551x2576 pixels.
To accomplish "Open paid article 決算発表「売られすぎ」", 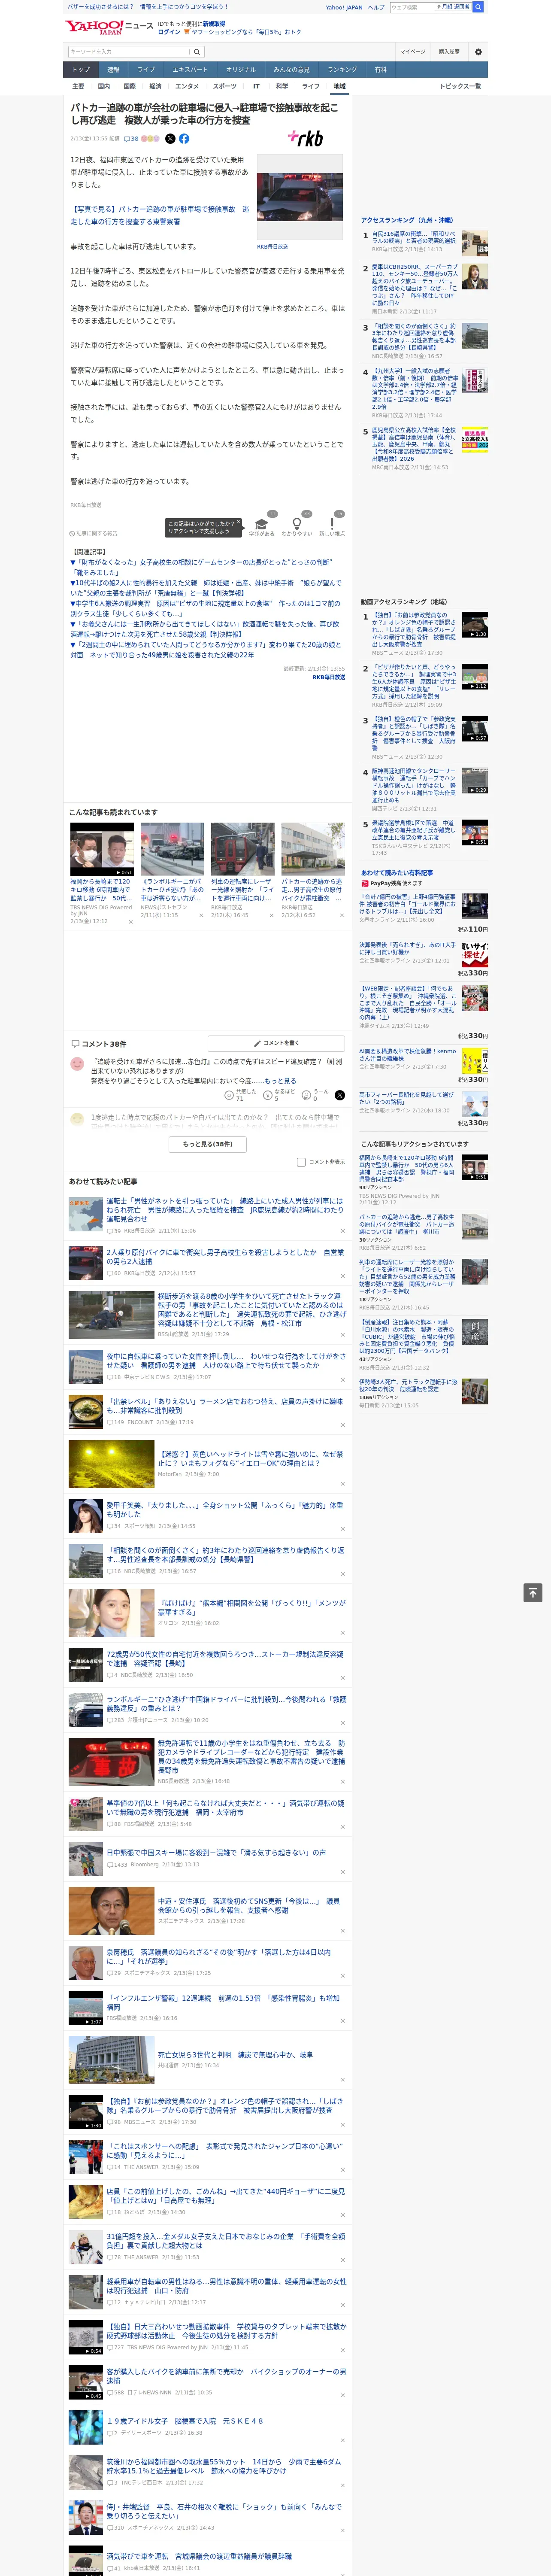I will [408, 948].
